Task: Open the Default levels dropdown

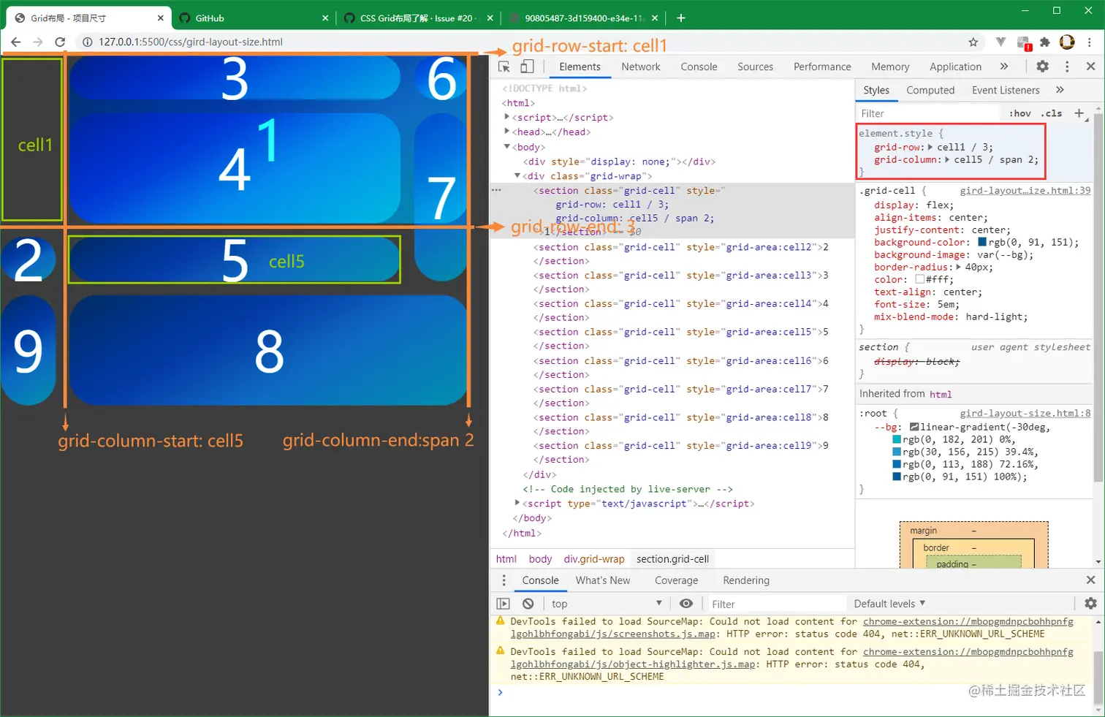Action: click(x=889, y=604)
